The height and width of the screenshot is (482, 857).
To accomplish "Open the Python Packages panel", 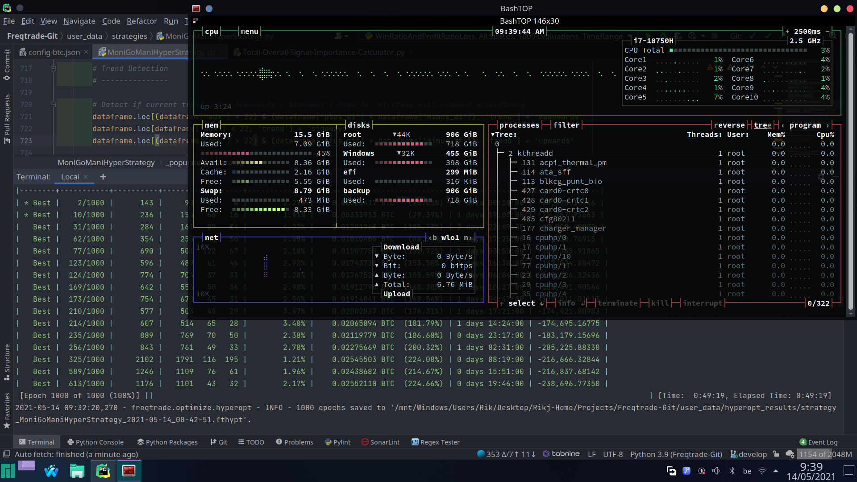I will [x=167, y=442].
